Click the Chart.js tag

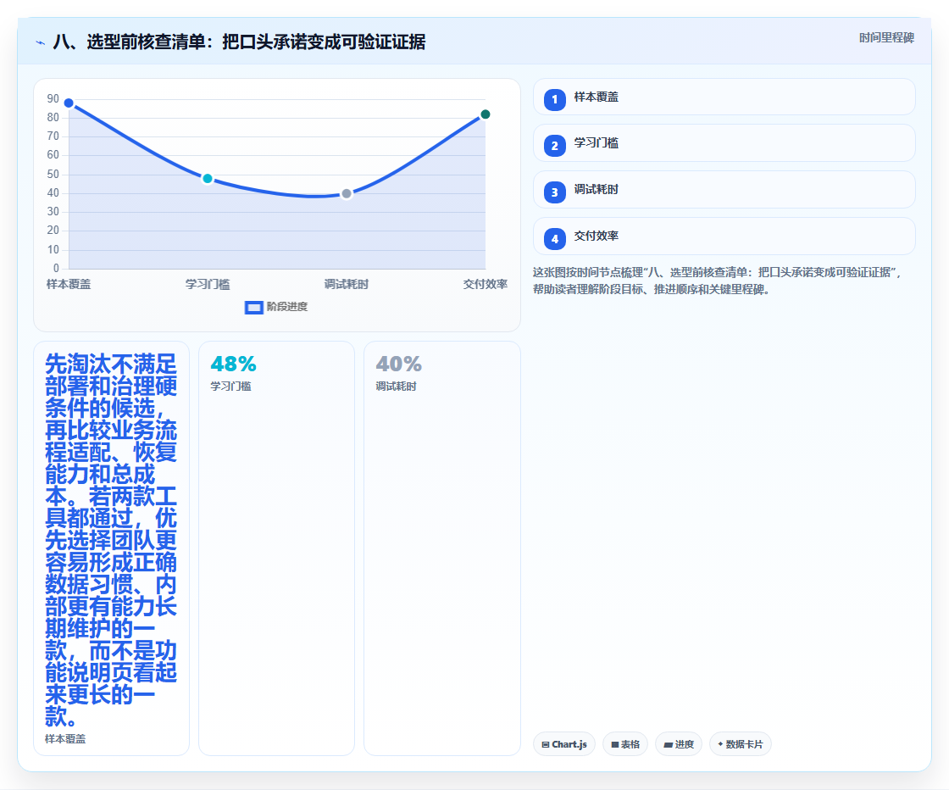coord(564,744)
